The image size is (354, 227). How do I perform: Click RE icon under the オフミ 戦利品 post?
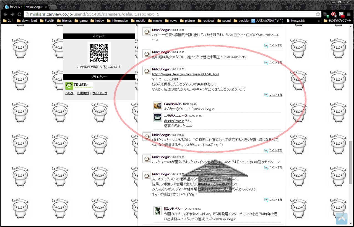click(266, 200)
